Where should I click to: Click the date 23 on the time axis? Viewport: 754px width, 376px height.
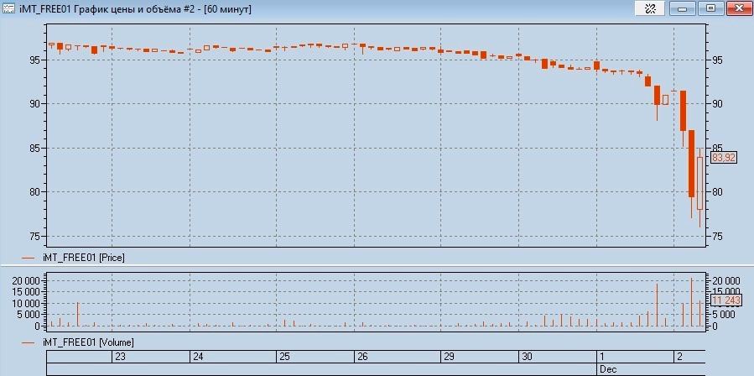120,357
